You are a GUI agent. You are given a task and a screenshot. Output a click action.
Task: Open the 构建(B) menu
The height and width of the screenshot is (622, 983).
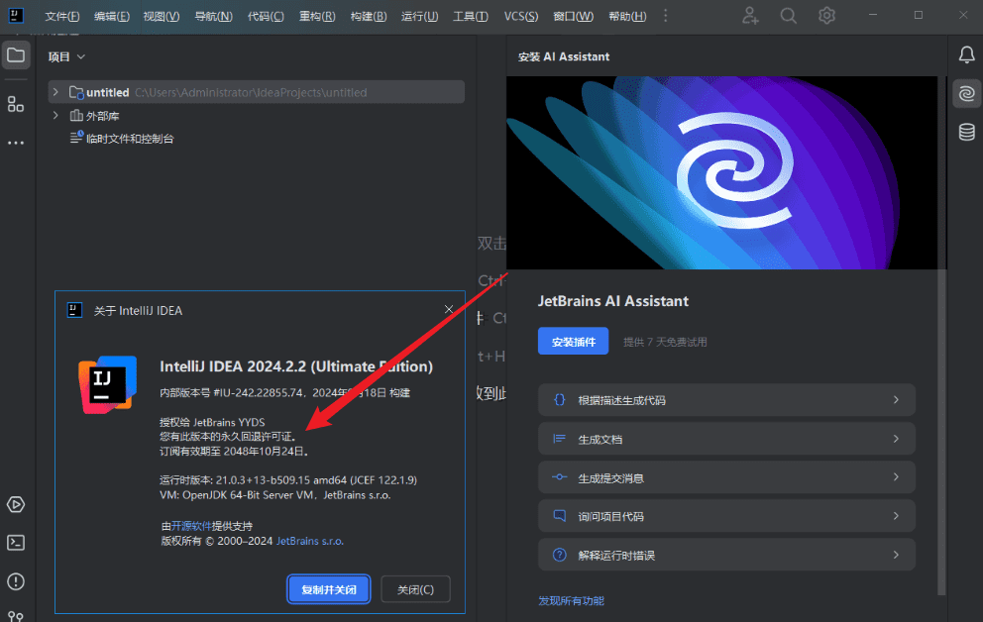pyautogui.click(x=368, y=16)
